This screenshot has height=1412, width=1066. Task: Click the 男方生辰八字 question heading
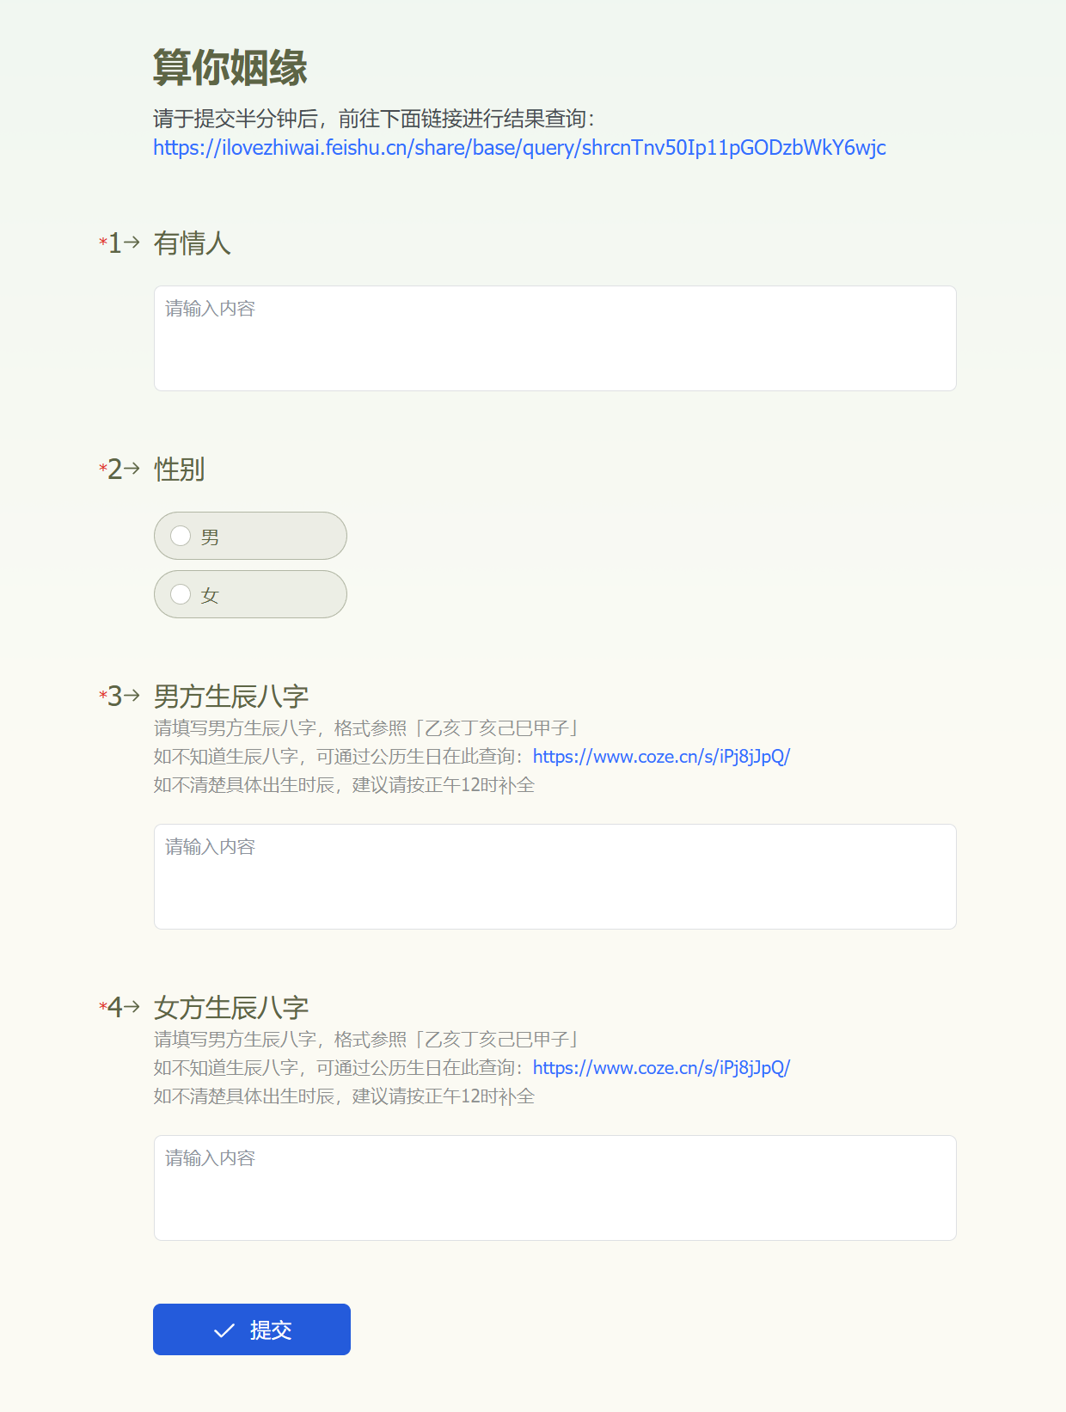(x=231, y=696)
